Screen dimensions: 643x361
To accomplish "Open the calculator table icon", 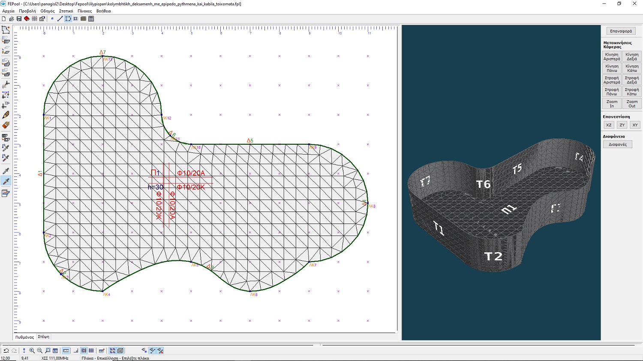I will click(x=91, y=19).
